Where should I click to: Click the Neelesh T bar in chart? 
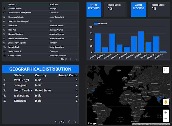[x=119, y=48]
